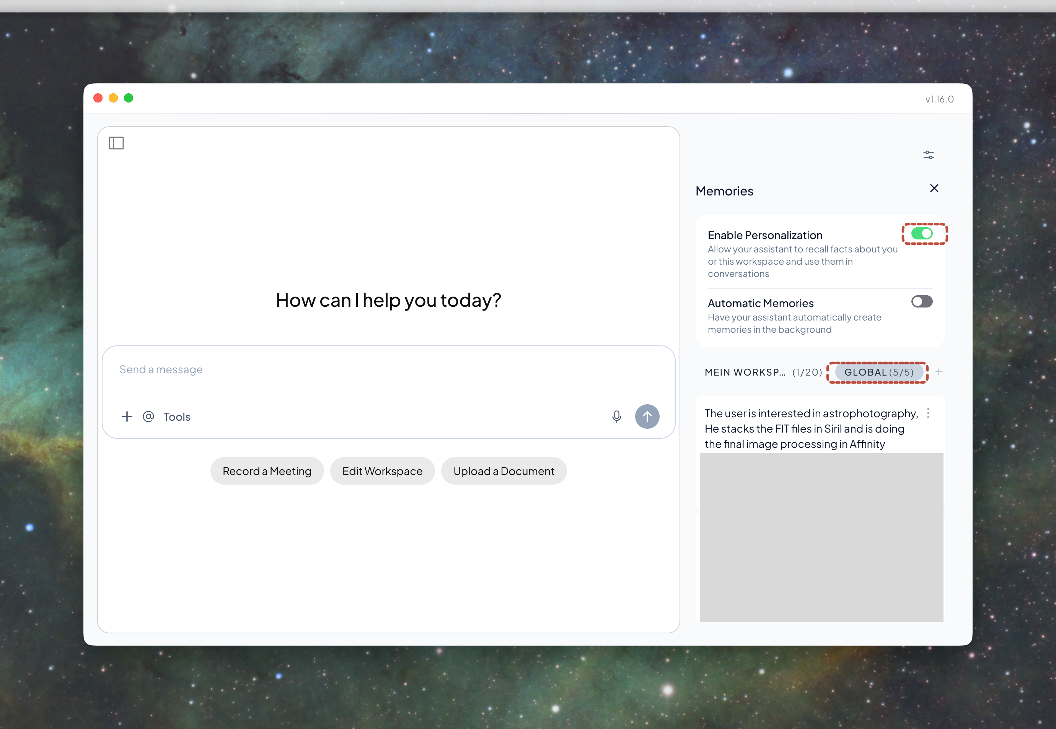This screenshot has width=1056, height=729.
Task: Start voice input with microphone icon
Action: [616, 417]
